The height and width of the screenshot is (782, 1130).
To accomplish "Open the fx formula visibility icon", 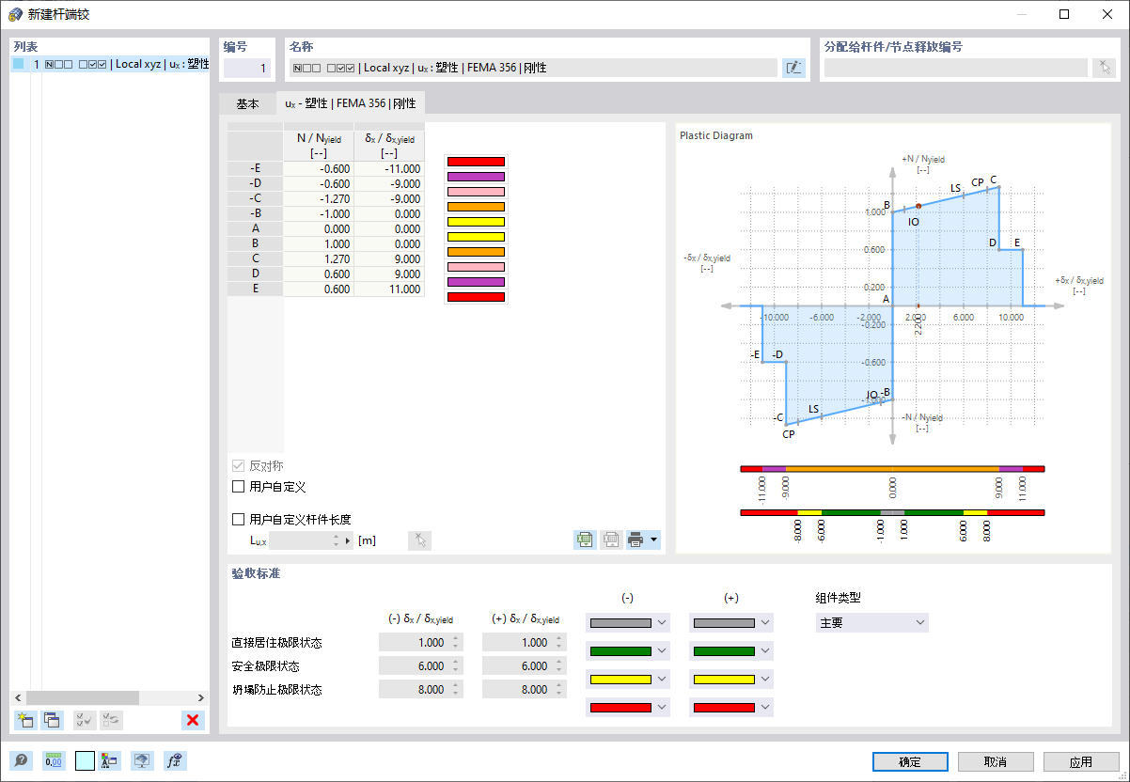I will pyautogui.click(x=175, y=761).
